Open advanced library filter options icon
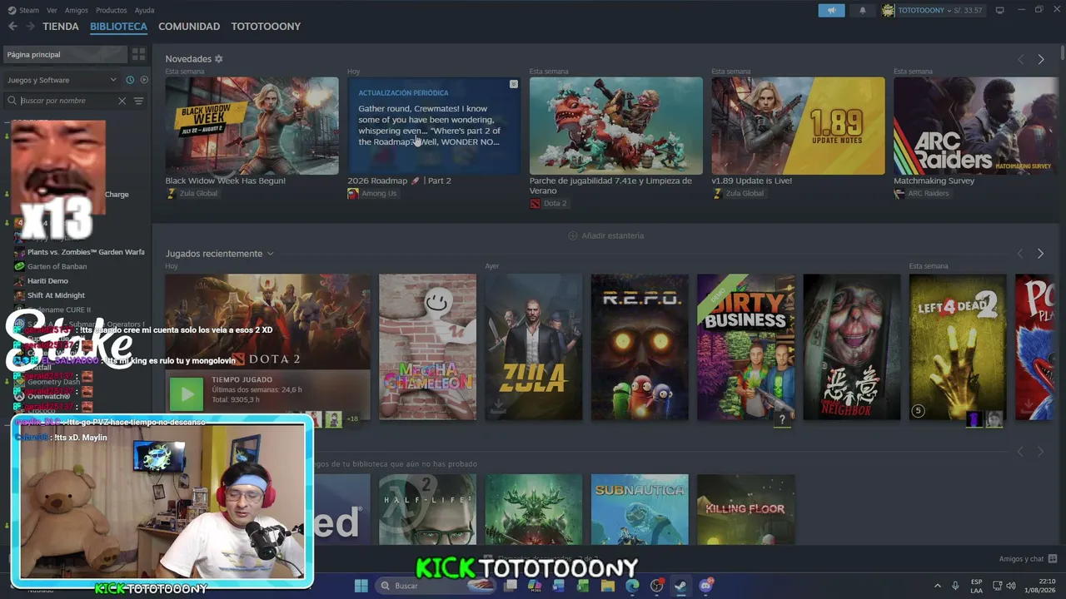The image size is (1066, 599). tap(139, 101)
